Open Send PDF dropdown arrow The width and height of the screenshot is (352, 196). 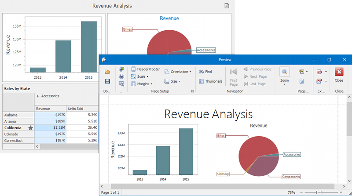326,81
